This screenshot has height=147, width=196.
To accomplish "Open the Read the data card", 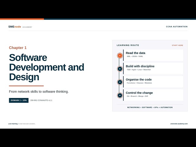I will [x=153, y=55].
